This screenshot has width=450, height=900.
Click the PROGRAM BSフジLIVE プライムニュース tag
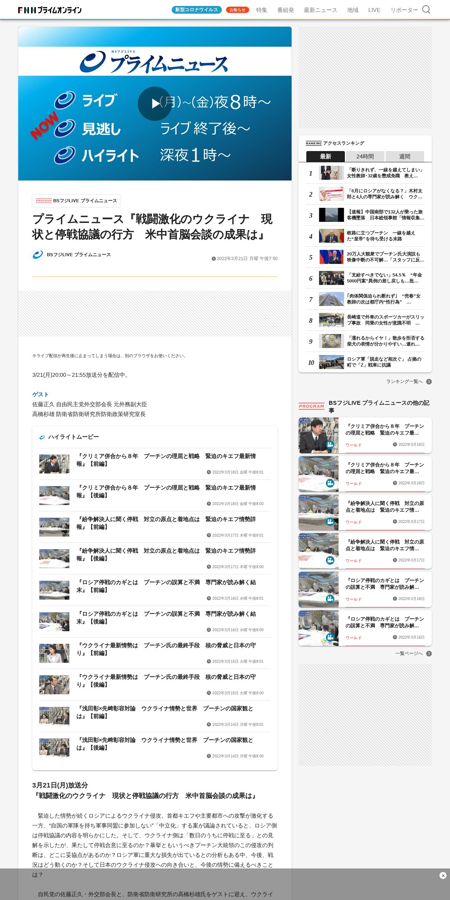pos(76,201)
